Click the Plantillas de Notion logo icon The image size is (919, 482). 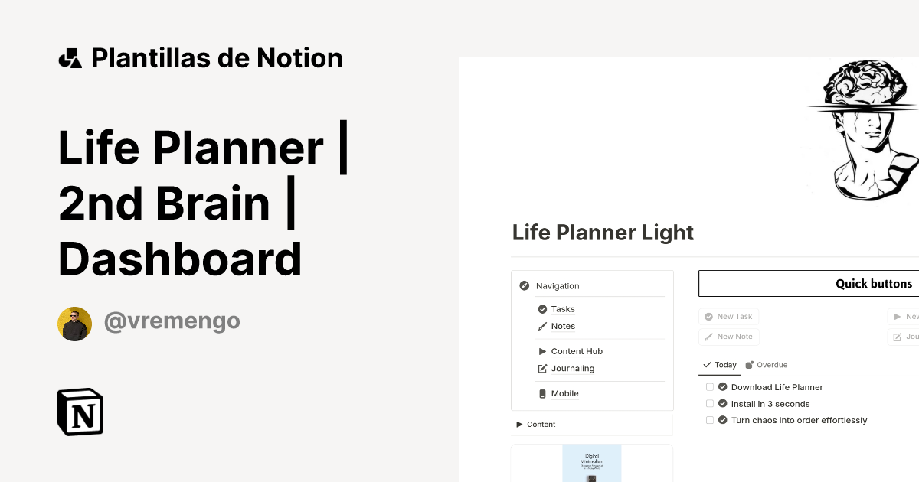click(x=70, y=57)
